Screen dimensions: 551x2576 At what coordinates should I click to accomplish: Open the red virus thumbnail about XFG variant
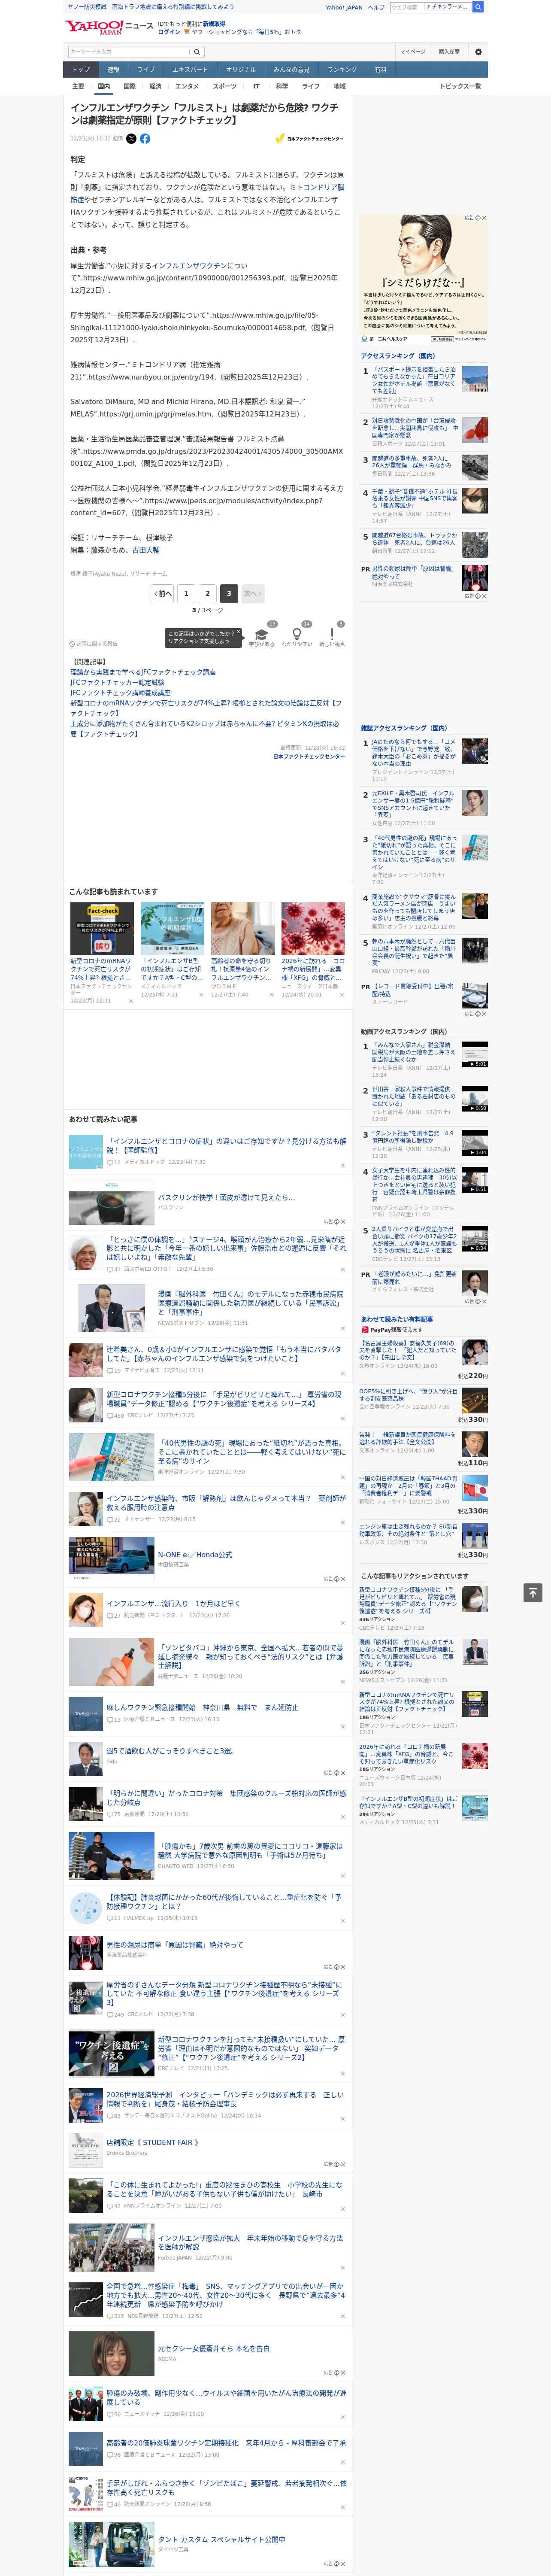click(313, 929)
